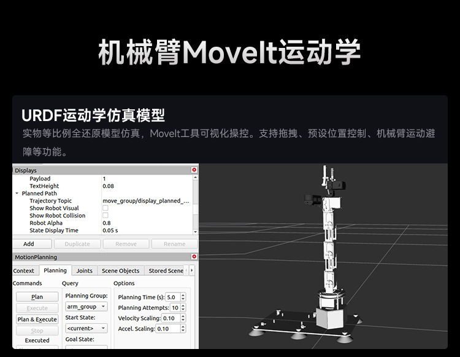Toggle the Show Robot Visual checkbox

pyautogui.click(x=105, y=208)
